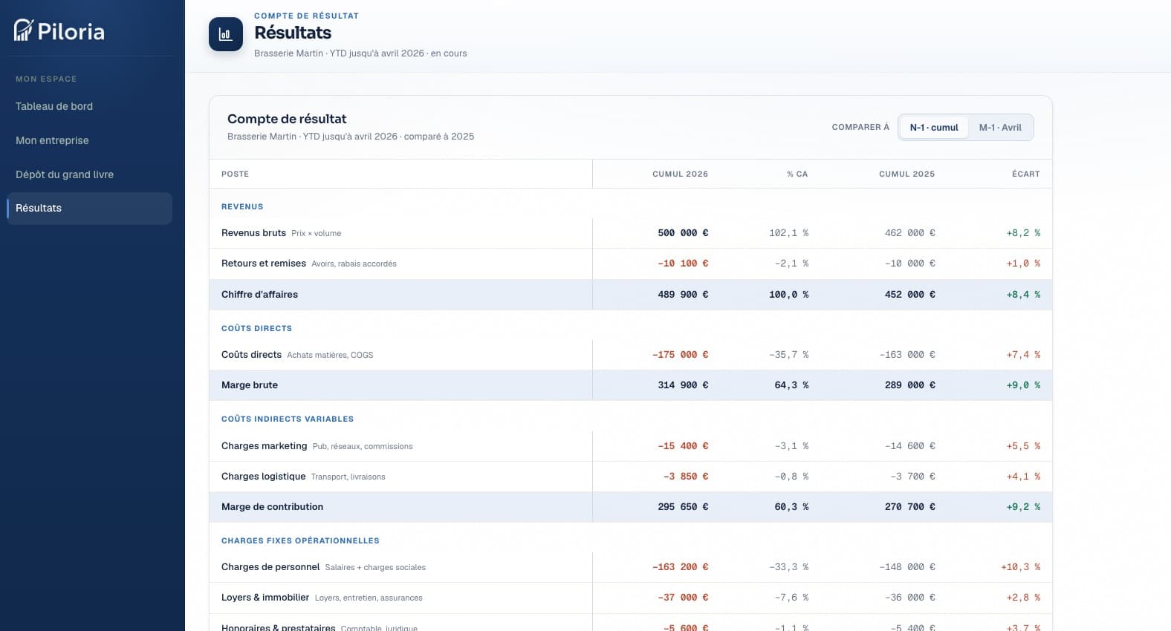Click the COÛTS DIRECTS section heading
The width and height of the screenshot is (1171, 631).
tap(256, 328)
